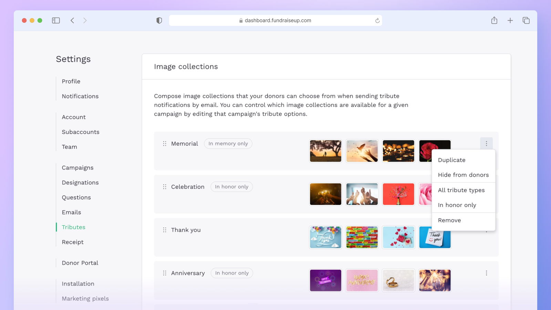Click Remove in the context menu

(x=449, y=220)
